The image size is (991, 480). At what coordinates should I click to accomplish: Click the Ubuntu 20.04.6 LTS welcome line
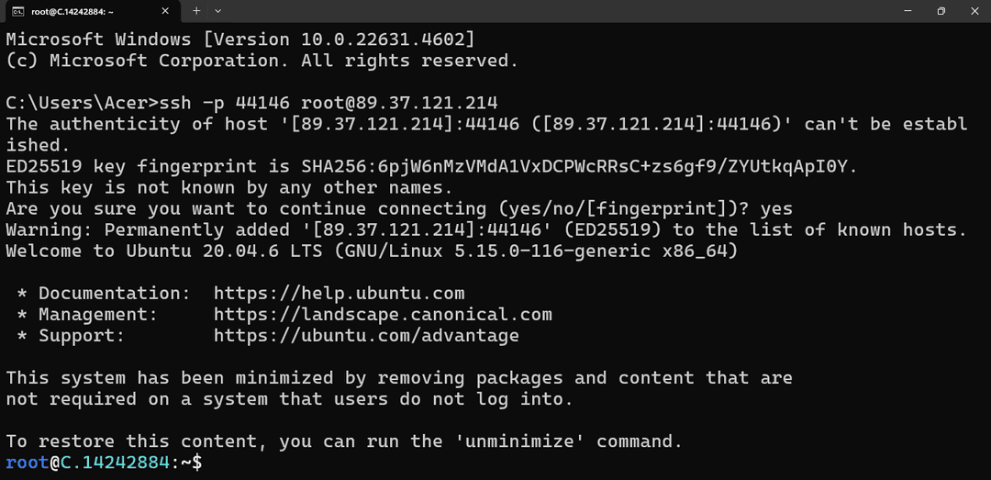point(372,251)
